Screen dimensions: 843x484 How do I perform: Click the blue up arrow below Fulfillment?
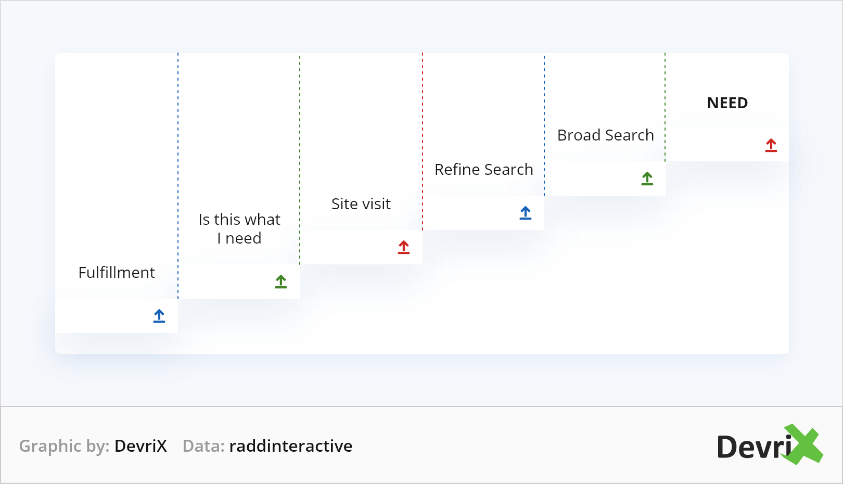click(159, 316)
